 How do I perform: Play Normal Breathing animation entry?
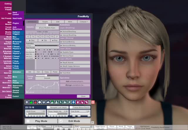click(75, 31)
